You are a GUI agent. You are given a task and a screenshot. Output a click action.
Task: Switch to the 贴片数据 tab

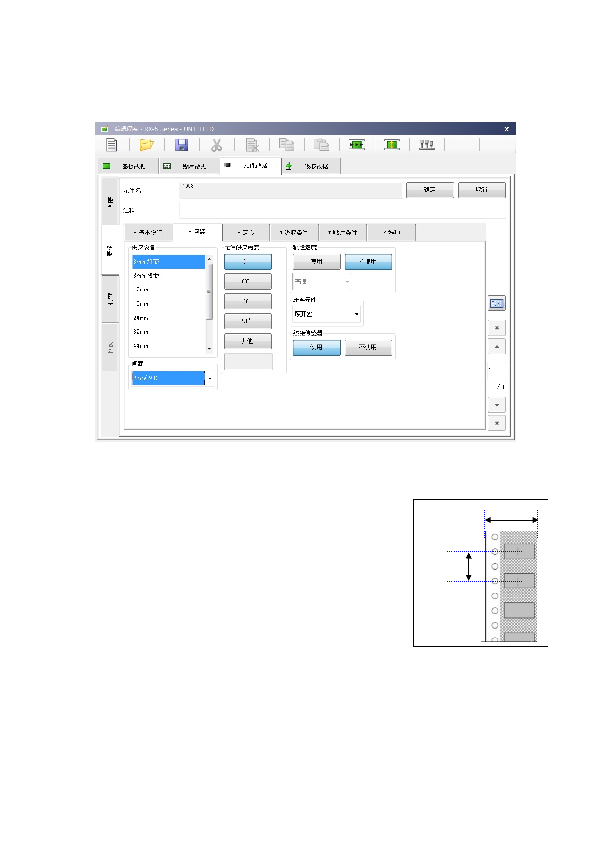(x=189, y=166)
